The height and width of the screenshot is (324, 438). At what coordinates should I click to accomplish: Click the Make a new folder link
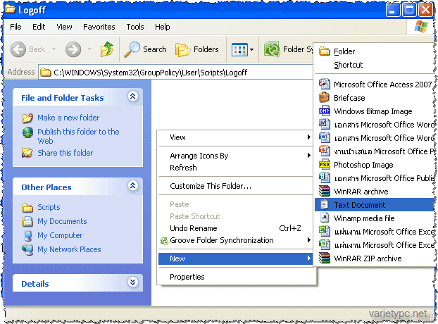coord(68,118)
